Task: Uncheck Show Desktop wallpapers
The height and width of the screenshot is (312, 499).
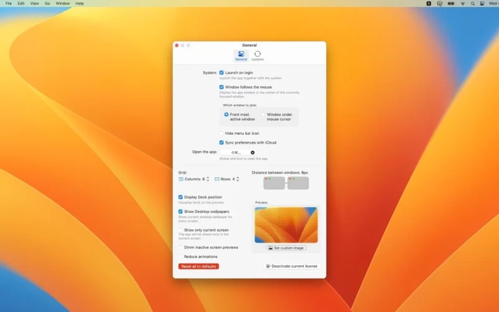Action: click(x=180, y=212)
